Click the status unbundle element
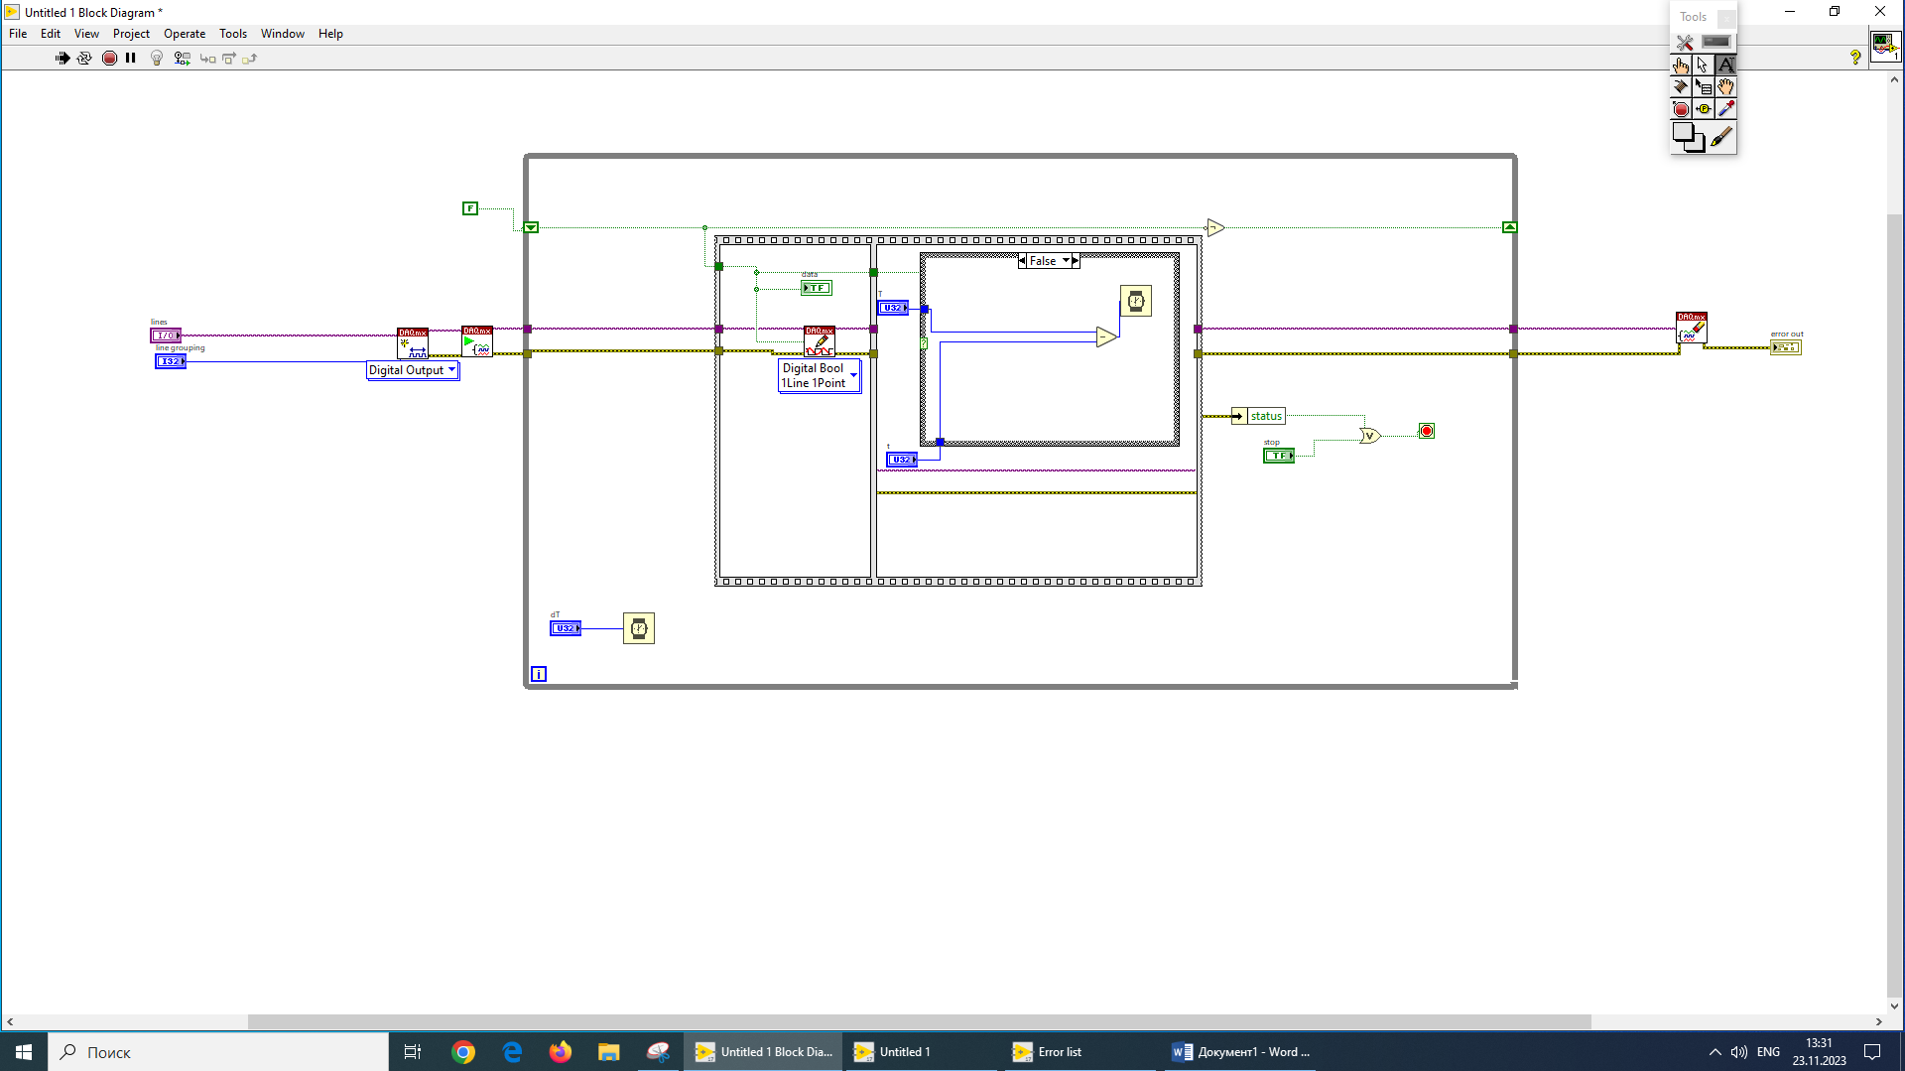 pyautogui.click(x=1258, y=416)
